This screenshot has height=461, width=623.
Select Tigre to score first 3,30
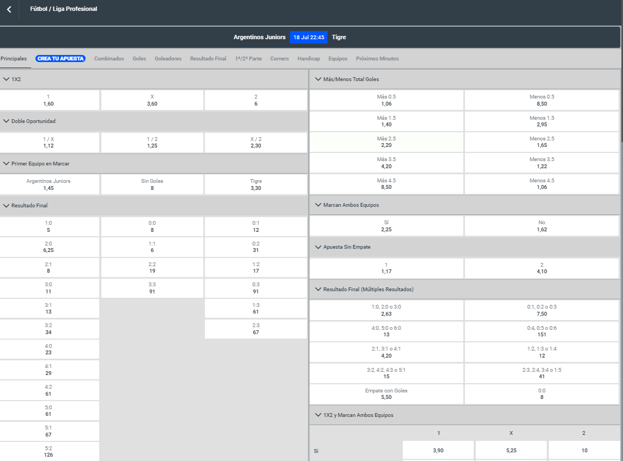coord(256,185)
